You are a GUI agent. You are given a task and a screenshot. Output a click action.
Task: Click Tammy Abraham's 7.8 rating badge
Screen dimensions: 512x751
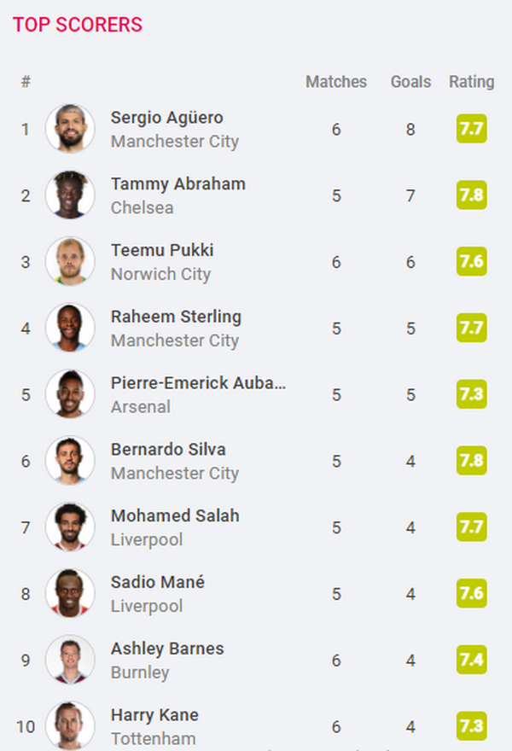pos(471,195)
